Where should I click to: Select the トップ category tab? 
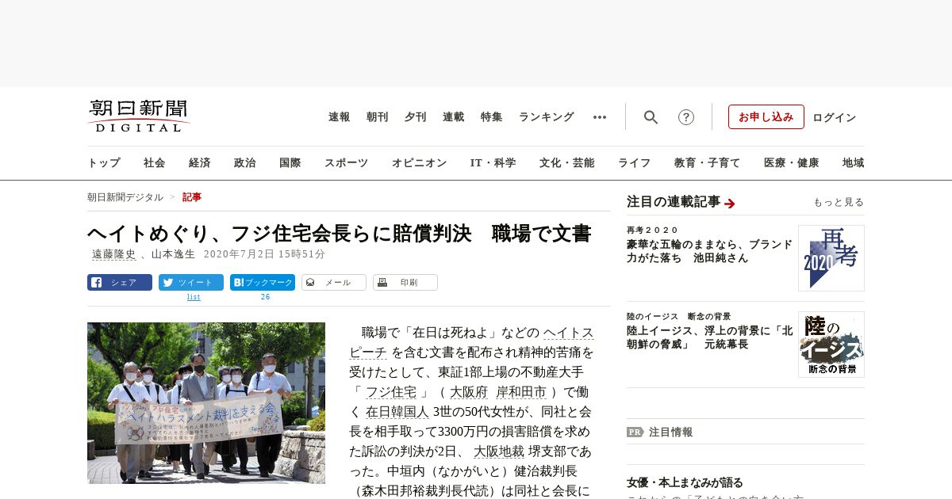[x=104, y=163]
